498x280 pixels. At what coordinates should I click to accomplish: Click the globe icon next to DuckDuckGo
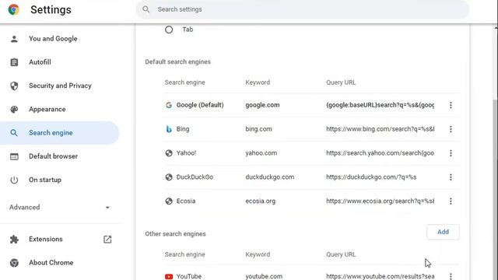169,177
